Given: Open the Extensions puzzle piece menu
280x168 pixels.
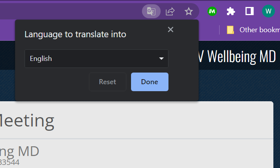Looking at the screenshot, I should coord(231,11).
